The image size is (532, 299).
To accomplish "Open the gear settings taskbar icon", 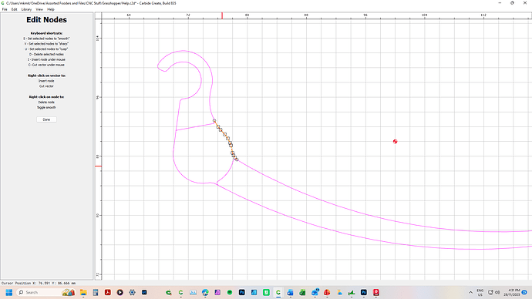I will coord(132,292).
